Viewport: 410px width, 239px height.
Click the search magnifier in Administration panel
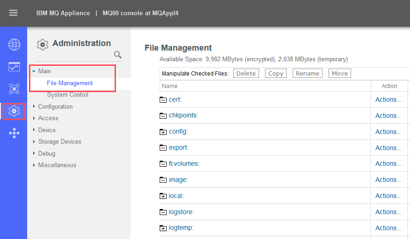(118, 54)
